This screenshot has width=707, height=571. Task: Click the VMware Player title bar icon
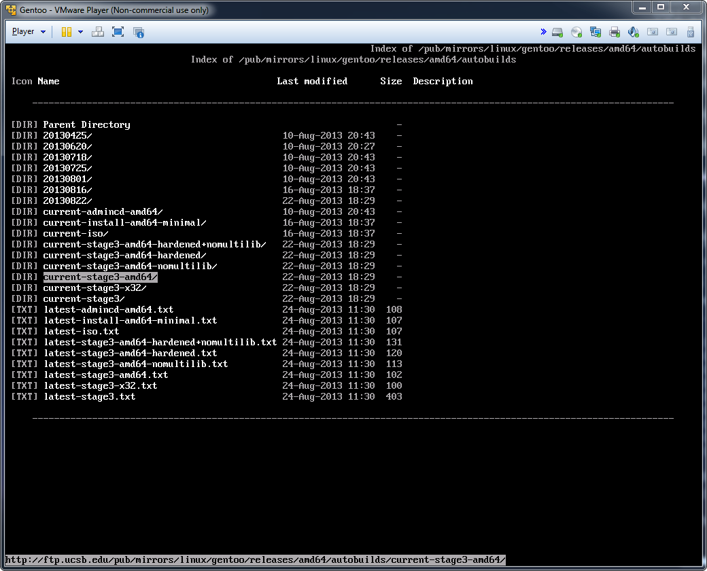(x=11, y=10)
